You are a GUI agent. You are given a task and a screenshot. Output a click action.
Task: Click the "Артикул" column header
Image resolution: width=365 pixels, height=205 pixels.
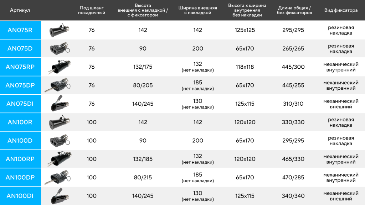tap(20, 10)
